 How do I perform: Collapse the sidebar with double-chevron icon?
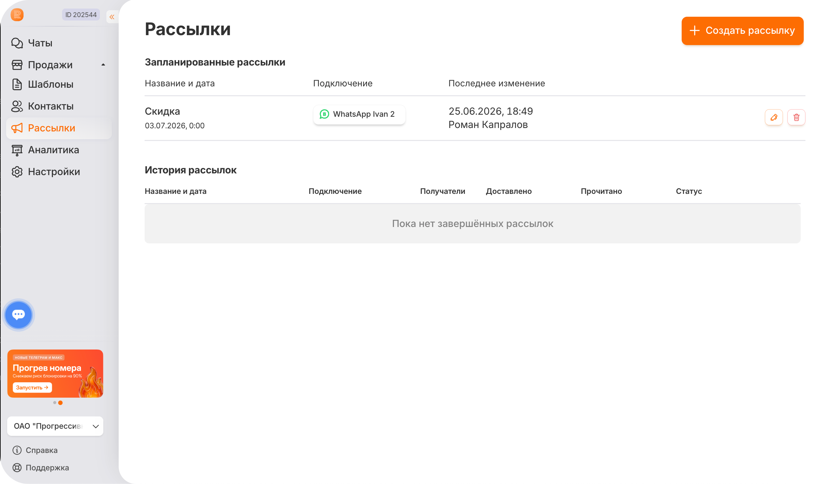point(112,17)
